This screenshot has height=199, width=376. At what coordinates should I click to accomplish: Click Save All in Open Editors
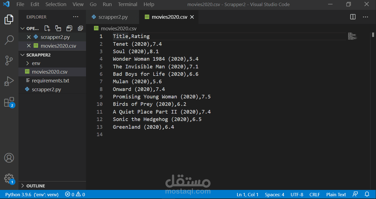69,28
